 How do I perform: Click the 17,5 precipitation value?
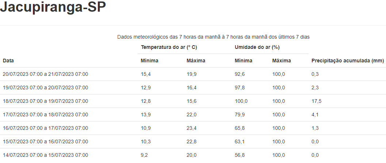pos(316,101)
